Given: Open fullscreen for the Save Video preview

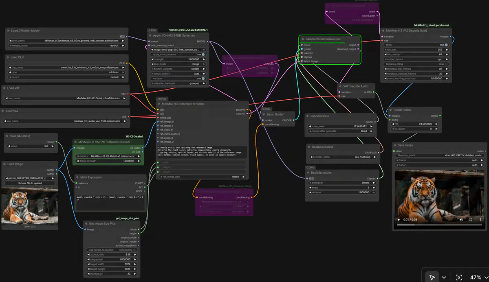Looking at the screenshot, I should click(471, 220).
